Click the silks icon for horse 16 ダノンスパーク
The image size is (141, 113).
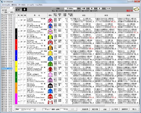[50, 102]
